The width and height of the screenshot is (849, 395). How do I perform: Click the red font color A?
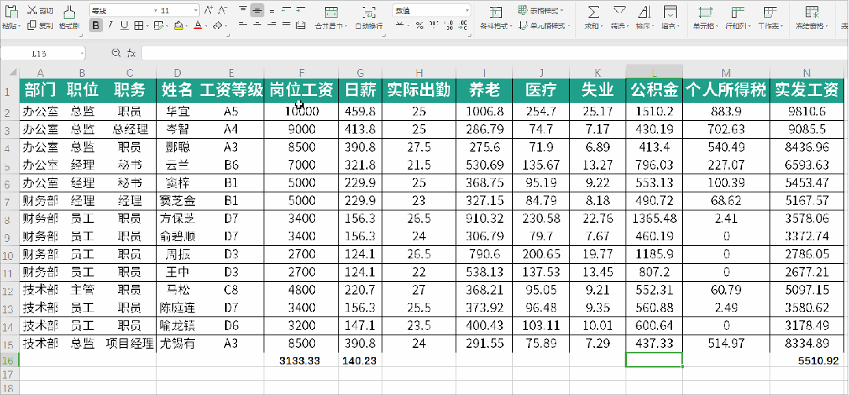point(198,25)
